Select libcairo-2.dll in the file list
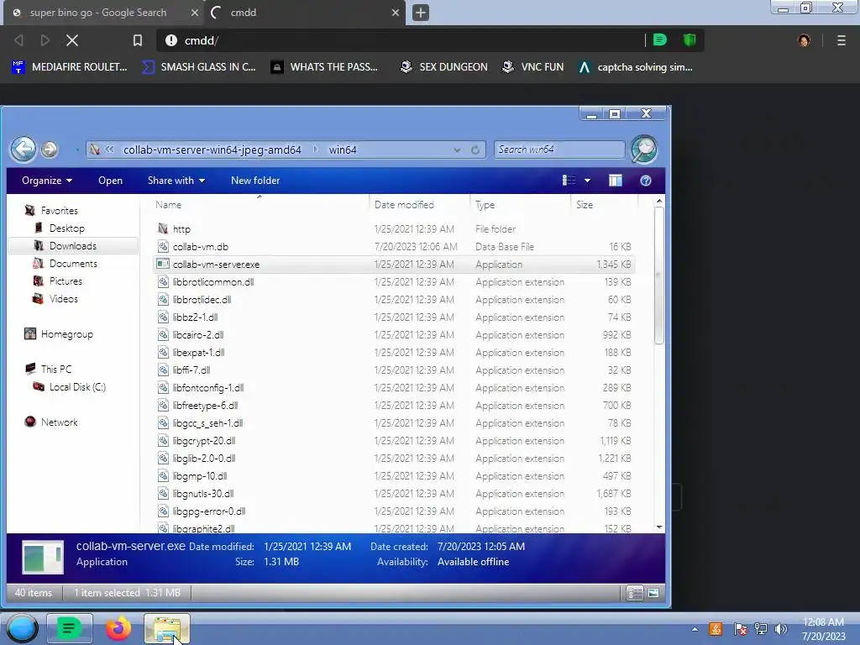The width and height of the screenshot is (860, 645). click(394, 335)
